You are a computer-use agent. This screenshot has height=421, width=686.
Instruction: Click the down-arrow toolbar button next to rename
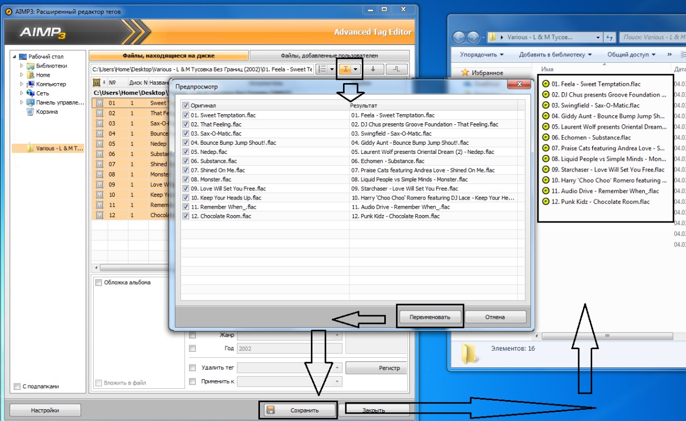point(373,69)
